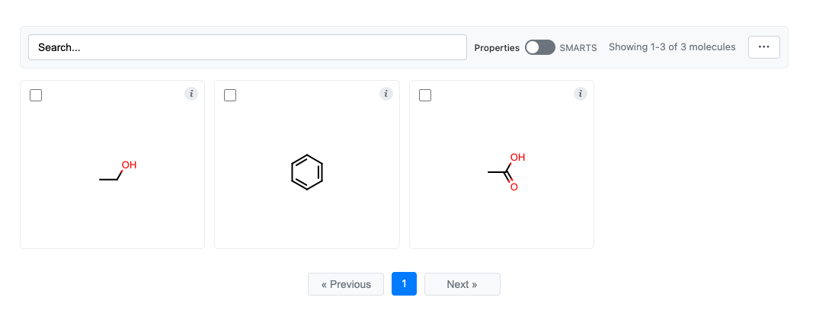Viewport: 832px width, 323px height.
Task: Click the ethanol structure drawing
Action: coord(118,172)
